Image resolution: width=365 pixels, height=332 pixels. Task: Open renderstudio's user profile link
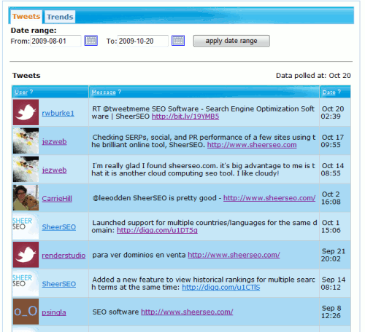click(x=64, y=256)
